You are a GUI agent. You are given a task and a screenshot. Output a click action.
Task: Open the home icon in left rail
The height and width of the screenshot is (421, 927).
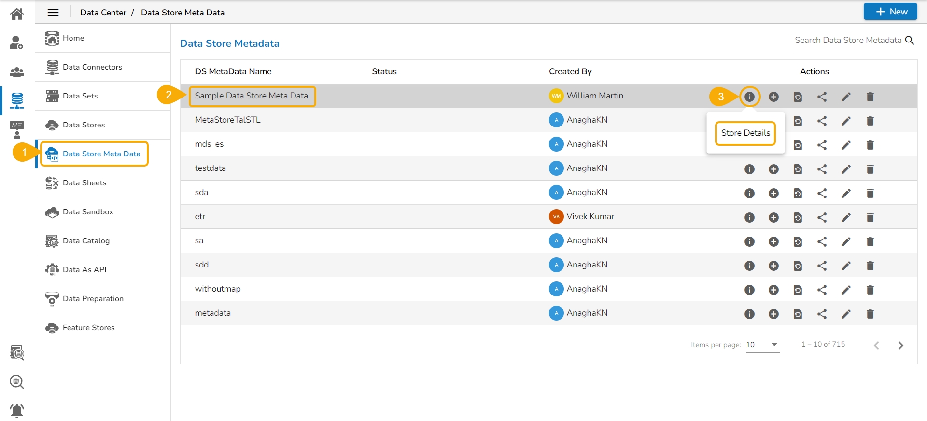(17, 14)
